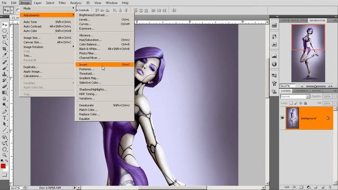The image size is (338, 190).
Task: Open the Fill slider arrow
Action: click(x=334, y=103)
